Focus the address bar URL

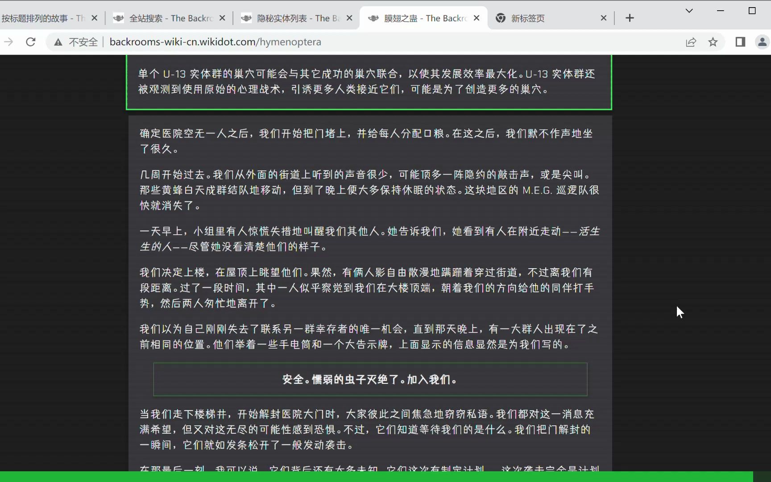point(216,42)
